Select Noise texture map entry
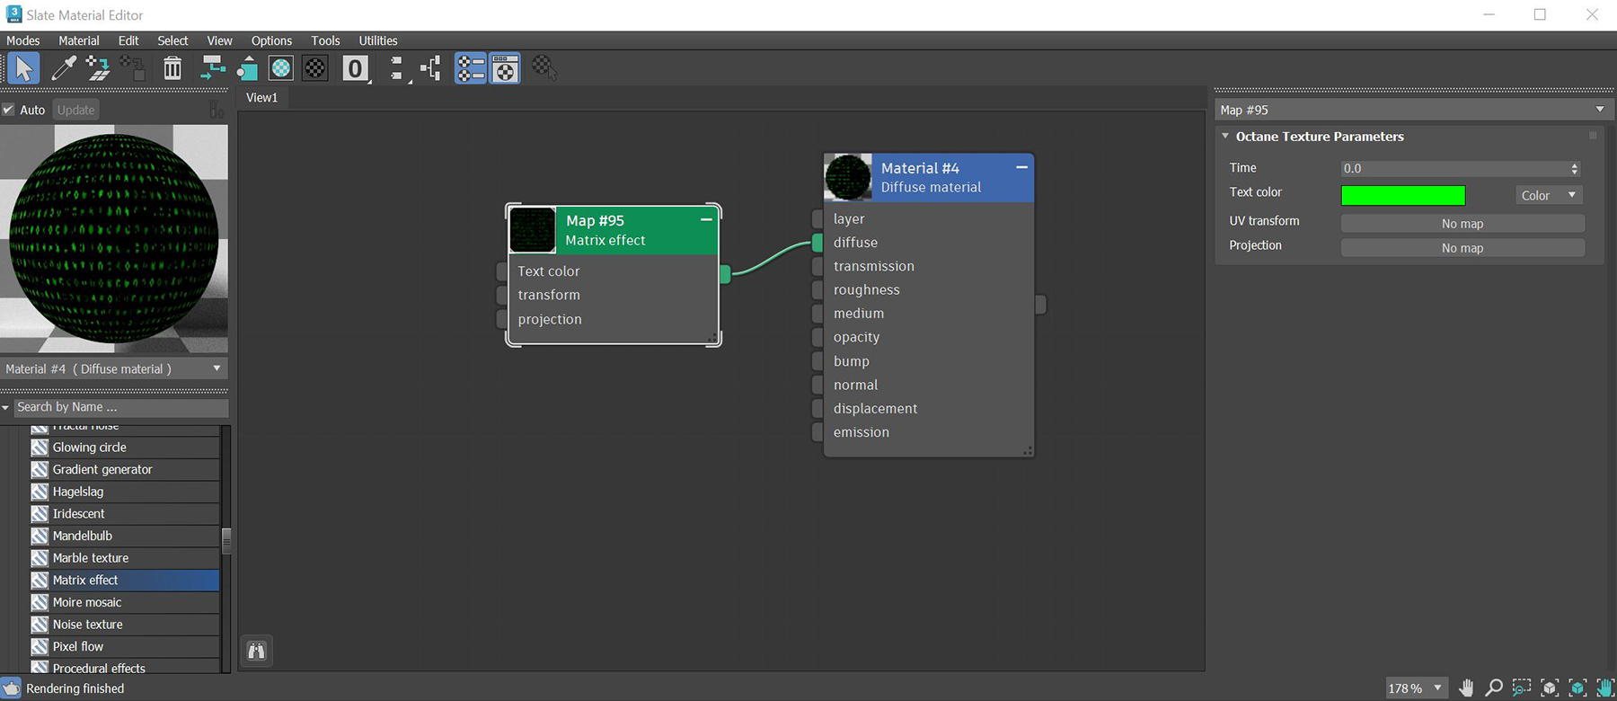 point(124,624)
